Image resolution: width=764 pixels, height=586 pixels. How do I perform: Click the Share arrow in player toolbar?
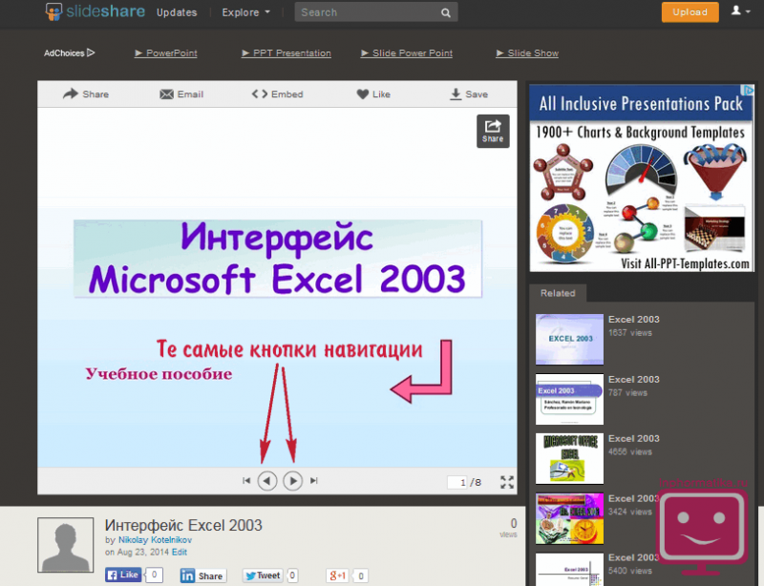point(85,94)
